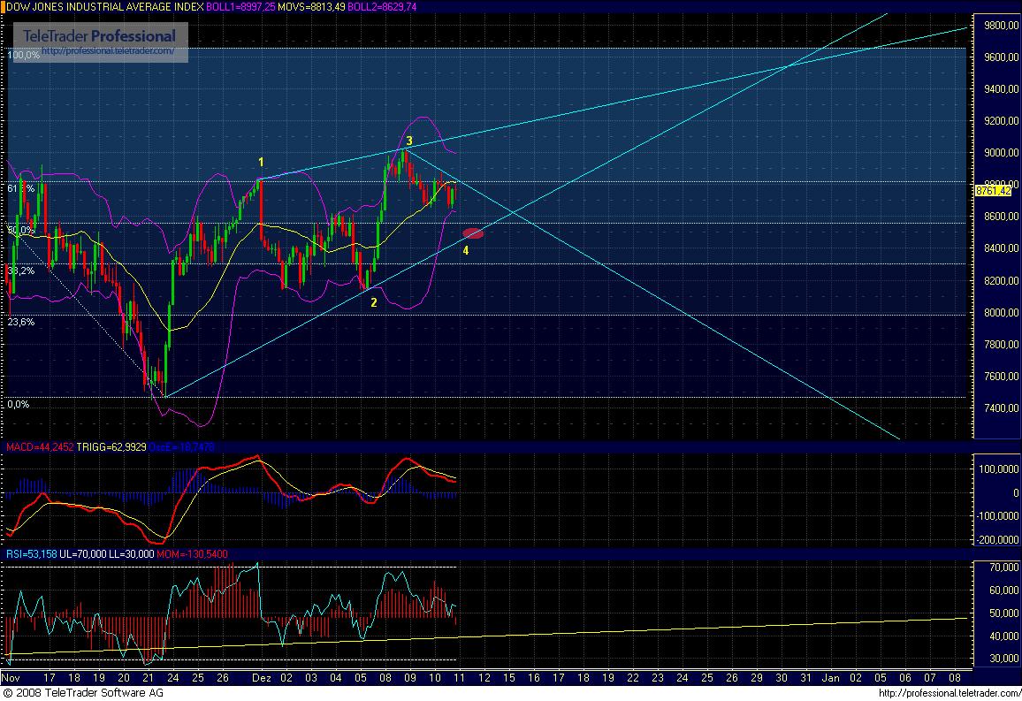This screenshot has width=1022, height=701.
Task: Click date label 31 on the time axis
Action: 805,678
